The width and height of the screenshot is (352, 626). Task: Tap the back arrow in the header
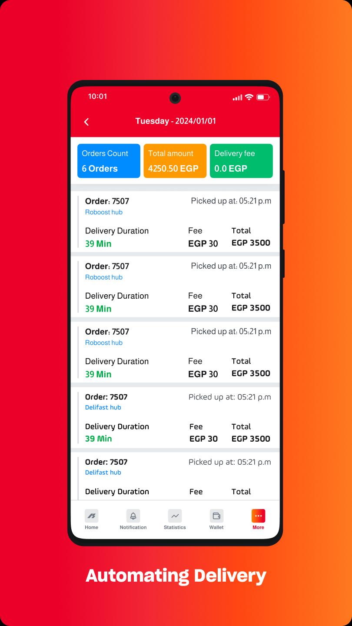(x=86, y=122)
